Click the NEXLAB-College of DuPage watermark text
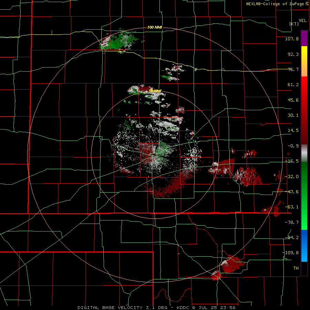 276,4
